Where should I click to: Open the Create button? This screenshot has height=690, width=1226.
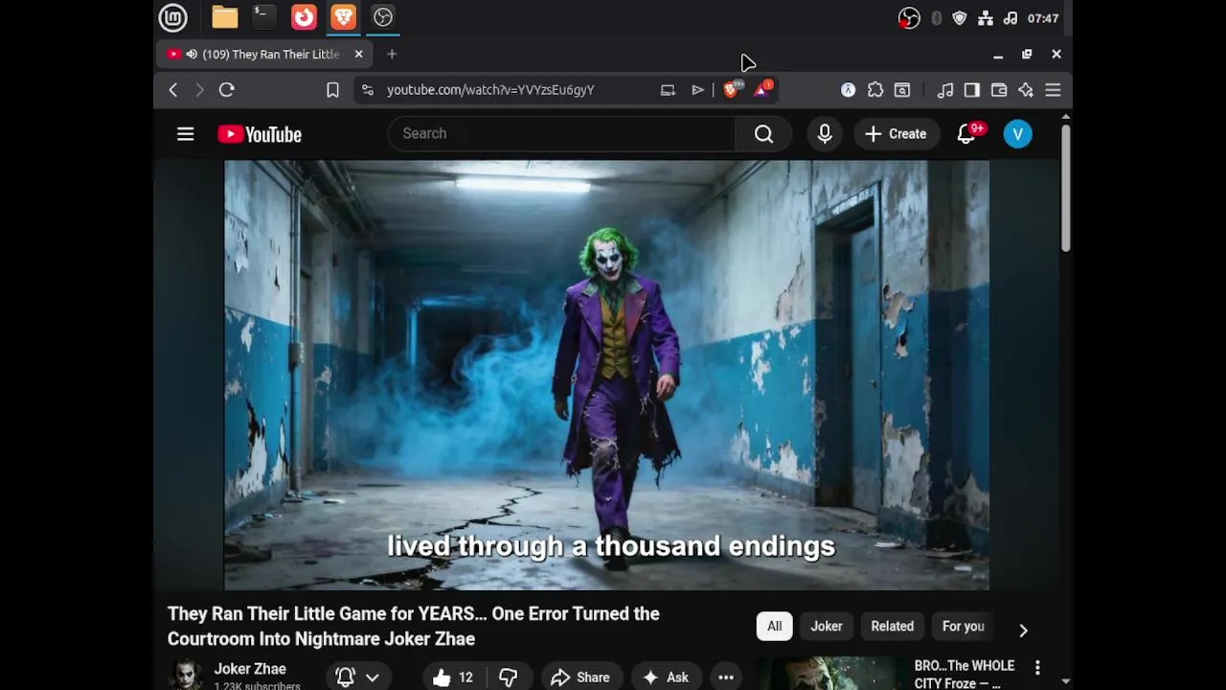[x=897, y=134]
